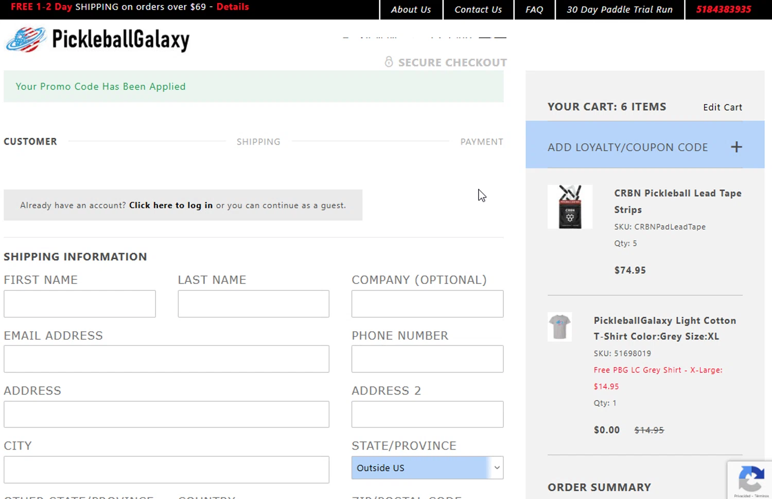Click the Order Summary heading
This screenshot has height=499, width=772.
coord(599,487)
